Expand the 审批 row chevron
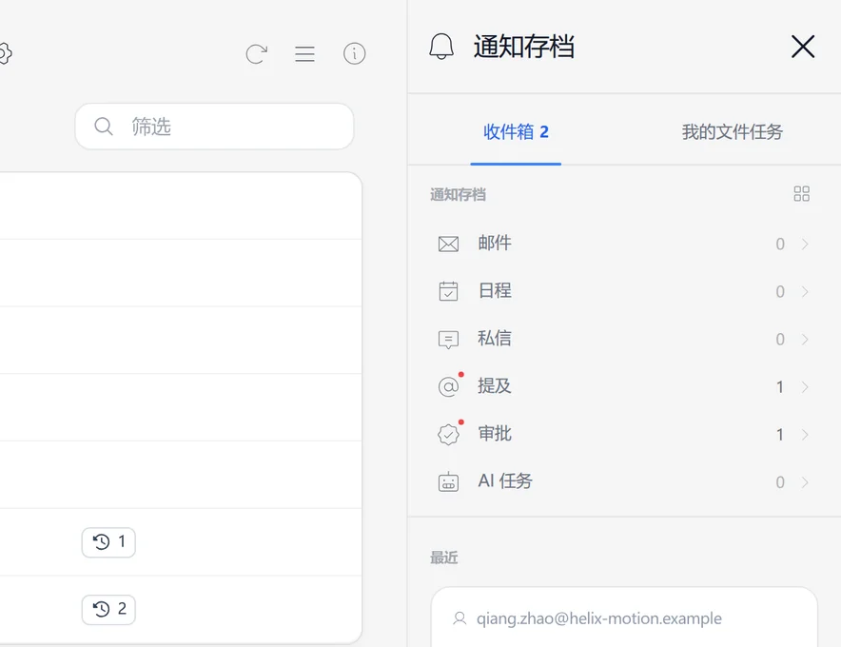 805,435
